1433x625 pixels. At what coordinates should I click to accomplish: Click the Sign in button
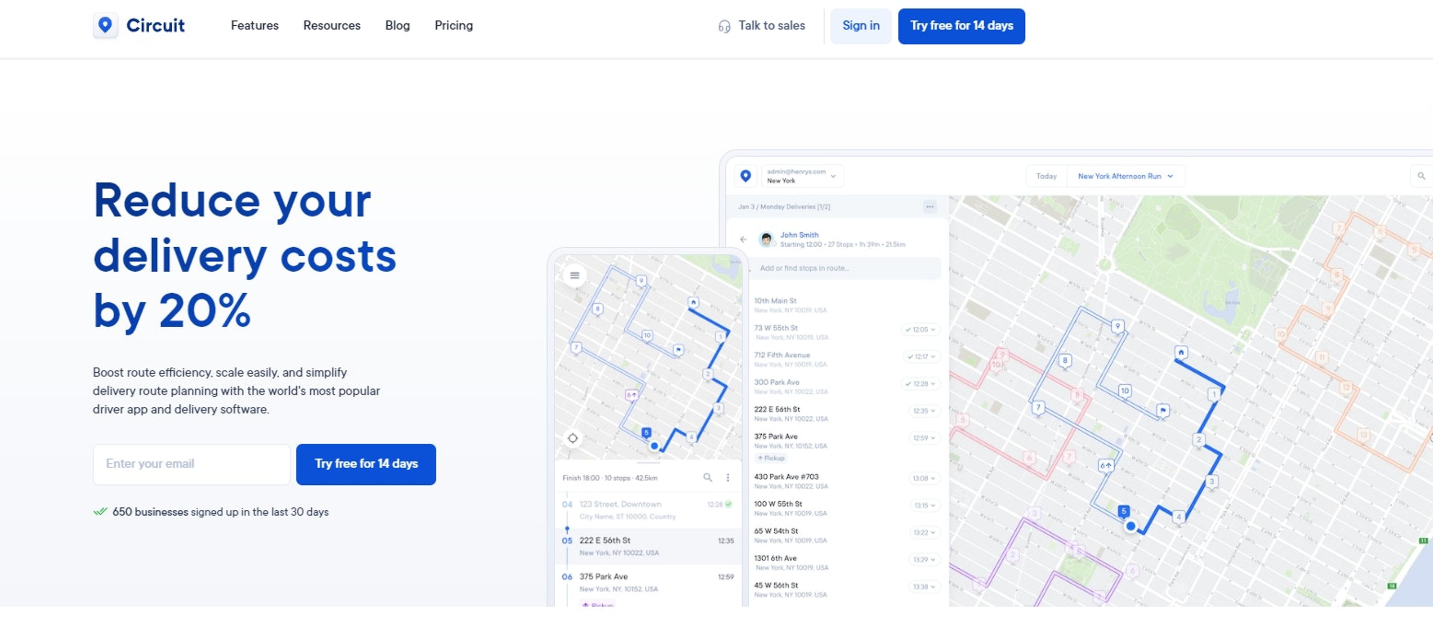(860, 26)
